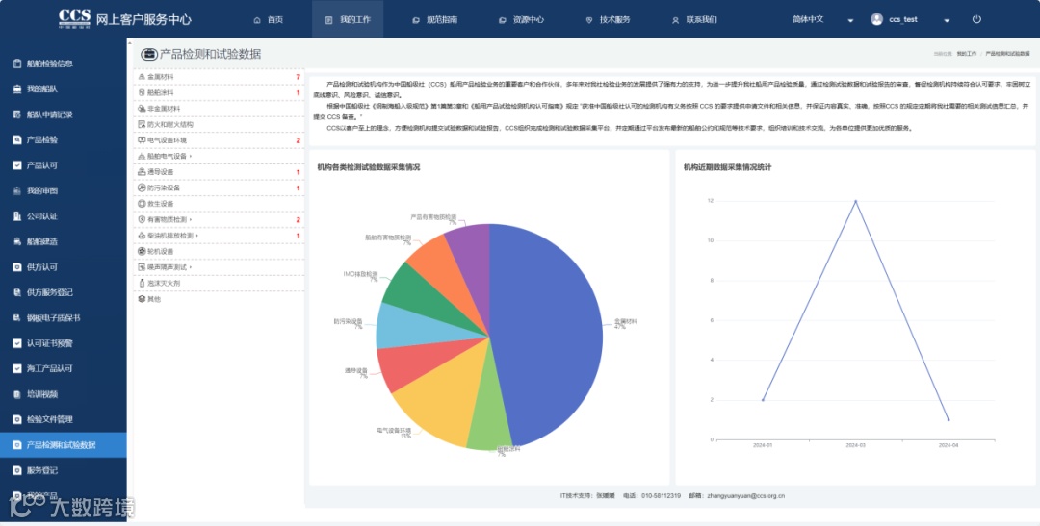Click the 救生设备 lifebuoy category icon
1040x526 pixels.
[142, 203]
